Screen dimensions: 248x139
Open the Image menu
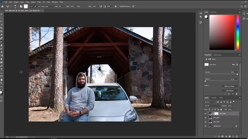tap(16, 2)
